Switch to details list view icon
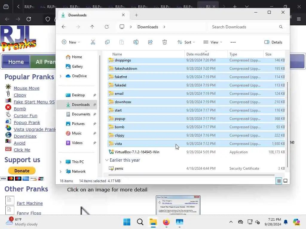The height and width of the screenshot is (229, 306). [279, 181]
